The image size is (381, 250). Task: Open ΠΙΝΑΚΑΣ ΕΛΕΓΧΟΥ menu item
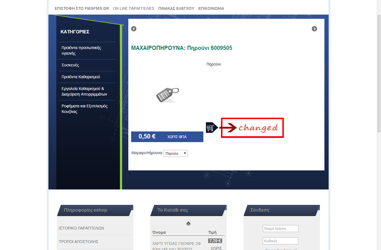pyautogui.click(x=176, y=8)
